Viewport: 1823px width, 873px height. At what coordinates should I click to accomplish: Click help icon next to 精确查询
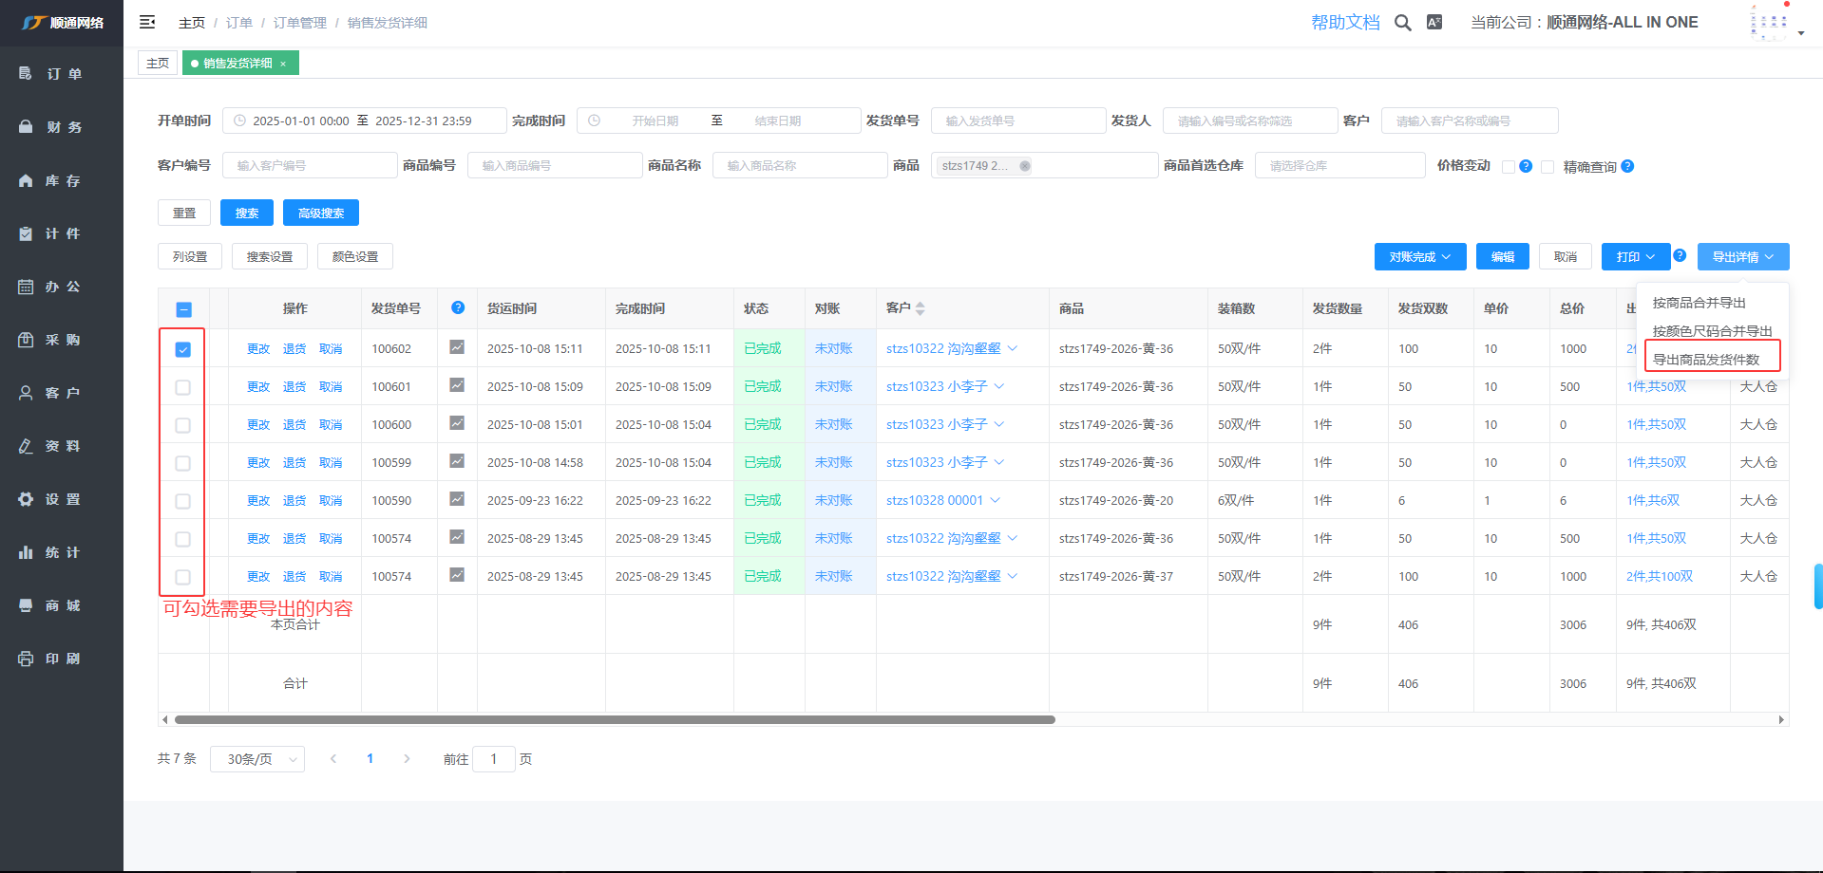coord(1627,166)
